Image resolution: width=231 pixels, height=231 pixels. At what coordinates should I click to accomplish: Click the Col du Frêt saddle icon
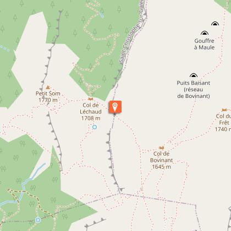point(224,110)
